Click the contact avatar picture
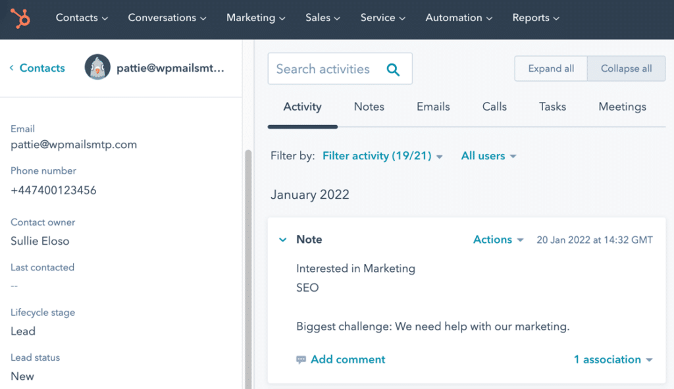This screenshot has width=674, height=389. (97, 68)
